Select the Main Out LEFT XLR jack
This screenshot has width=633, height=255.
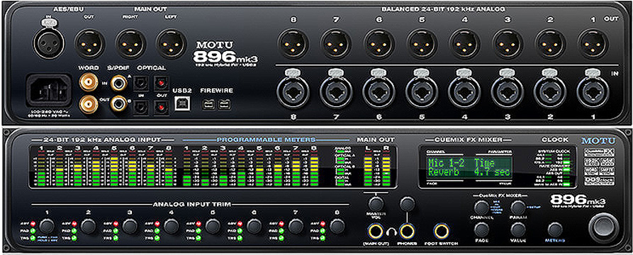[x=171, y=44]
